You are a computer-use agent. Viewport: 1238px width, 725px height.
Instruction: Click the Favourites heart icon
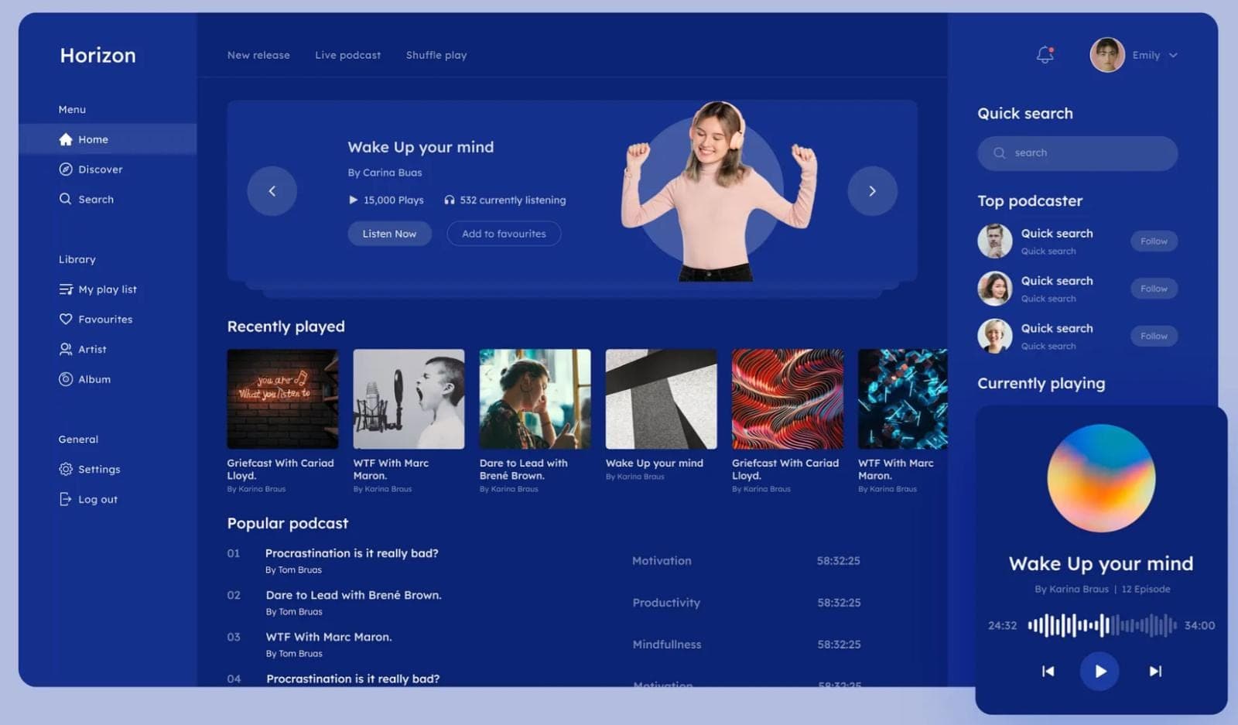point(66,319)
